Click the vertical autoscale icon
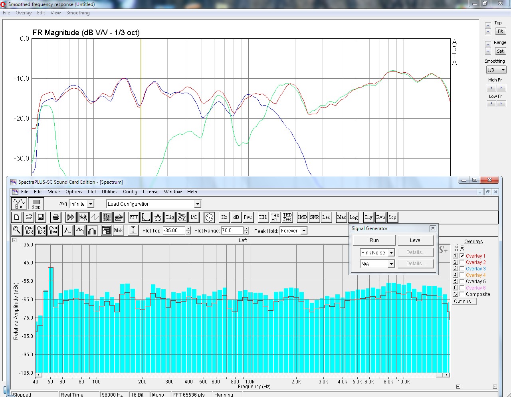This screenshot has height=397, width=511. click(x=133, y=230)
